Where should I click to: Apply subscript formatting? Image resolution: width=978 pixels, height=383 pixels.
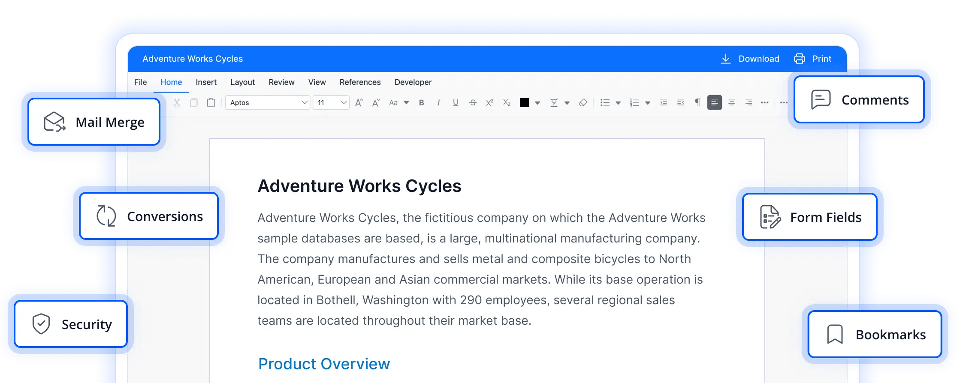coord(507,102)
